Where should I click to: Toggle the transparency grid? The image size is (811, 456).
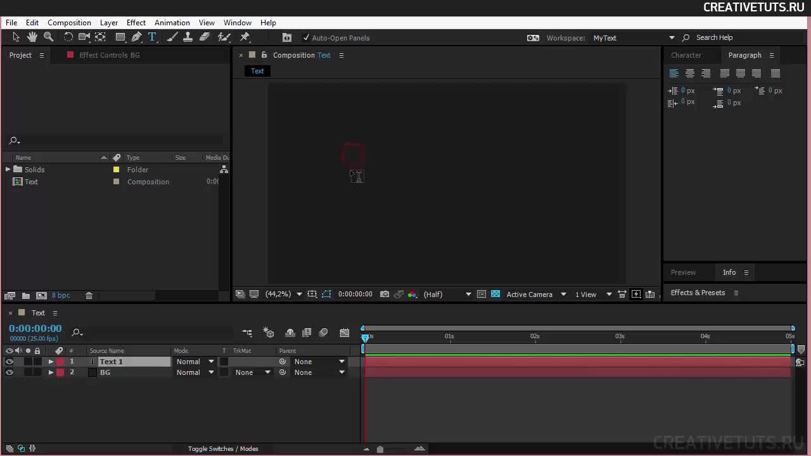[495, 294]
